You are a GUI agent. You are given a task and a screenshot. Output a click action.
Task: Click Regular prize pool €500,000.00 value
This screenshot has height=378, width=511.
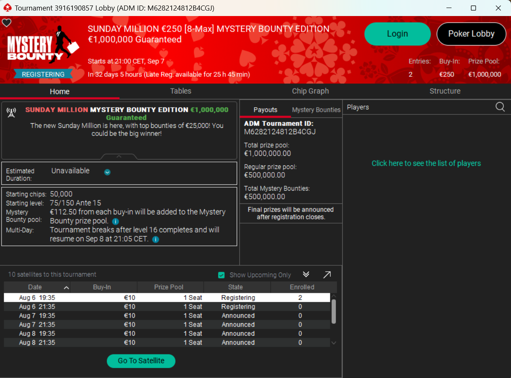coord(265,175)
